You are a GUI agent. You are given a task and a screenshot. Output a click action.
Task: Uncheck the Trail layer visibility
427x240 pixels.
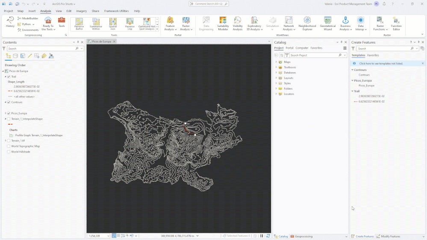[x=9, y=77]
